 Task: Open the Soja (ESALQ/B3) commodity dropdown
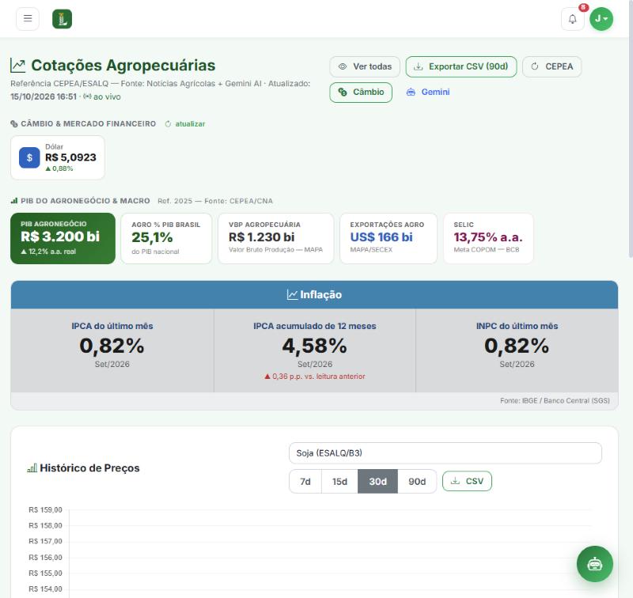tap(445, 453)
